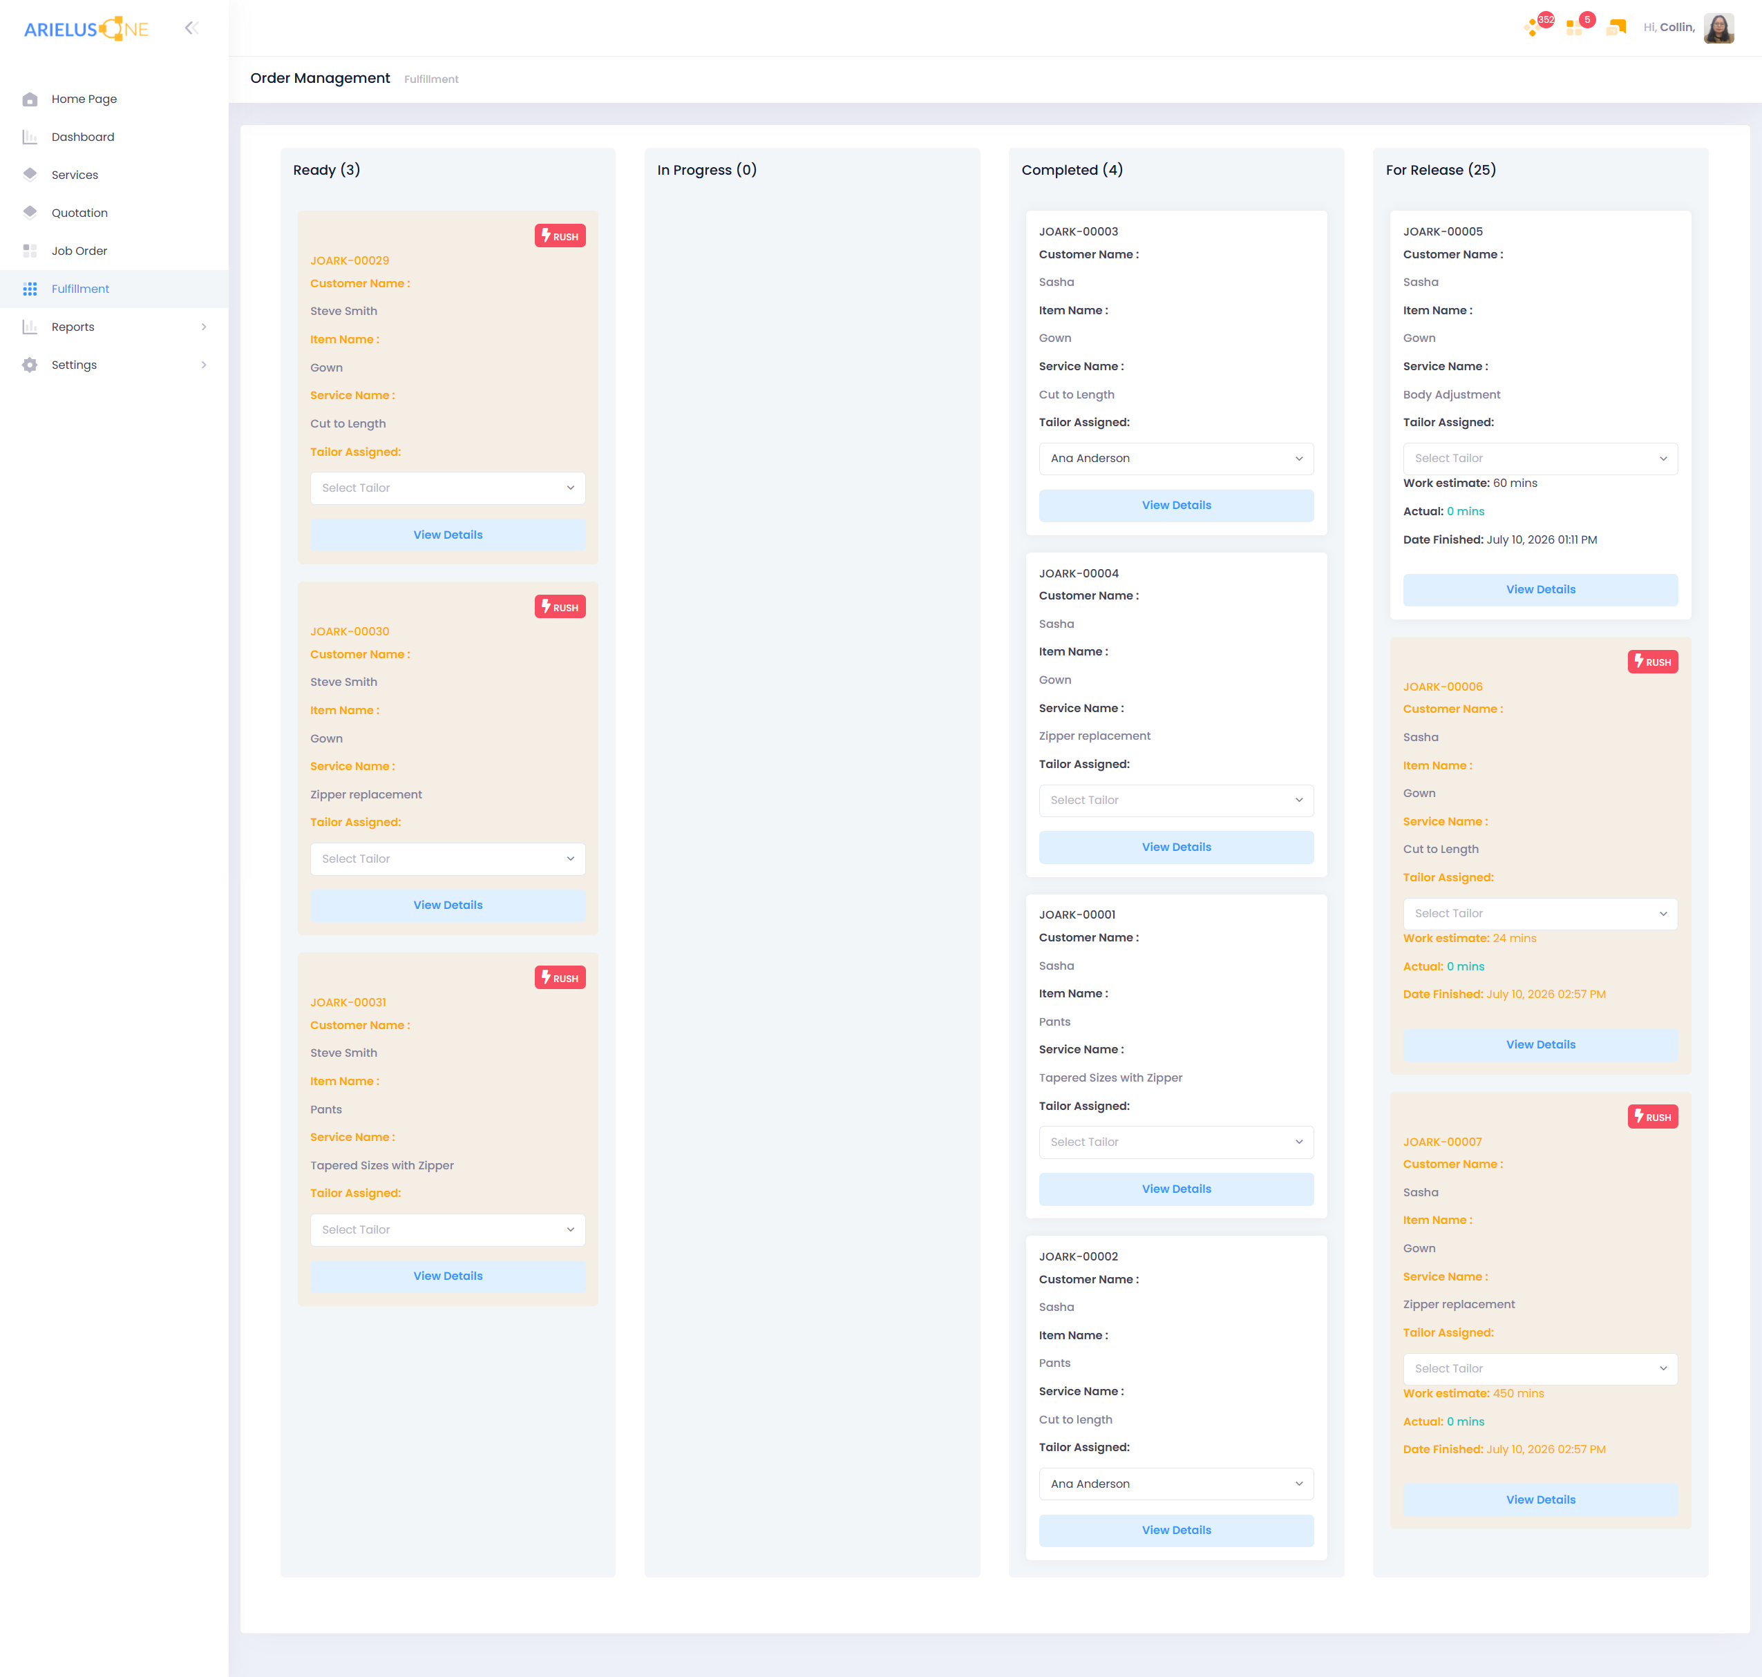Click Fulfillment breadcrumb text
The height and width of the screenshot is (1677, 1762).
tap(431, 79)
